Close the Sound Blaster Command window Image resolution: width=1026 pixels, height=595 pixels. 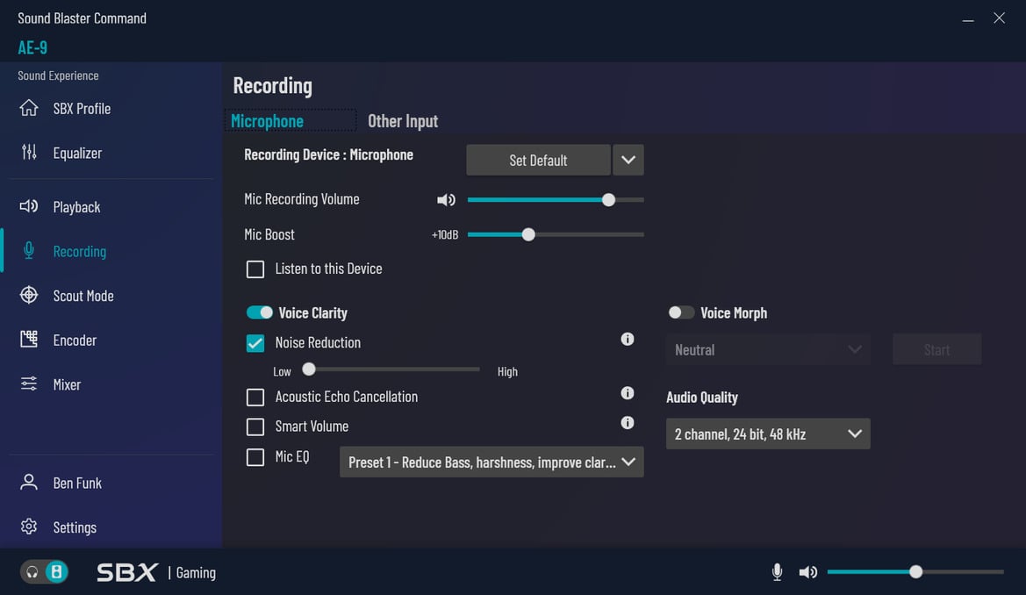(999, 18)
